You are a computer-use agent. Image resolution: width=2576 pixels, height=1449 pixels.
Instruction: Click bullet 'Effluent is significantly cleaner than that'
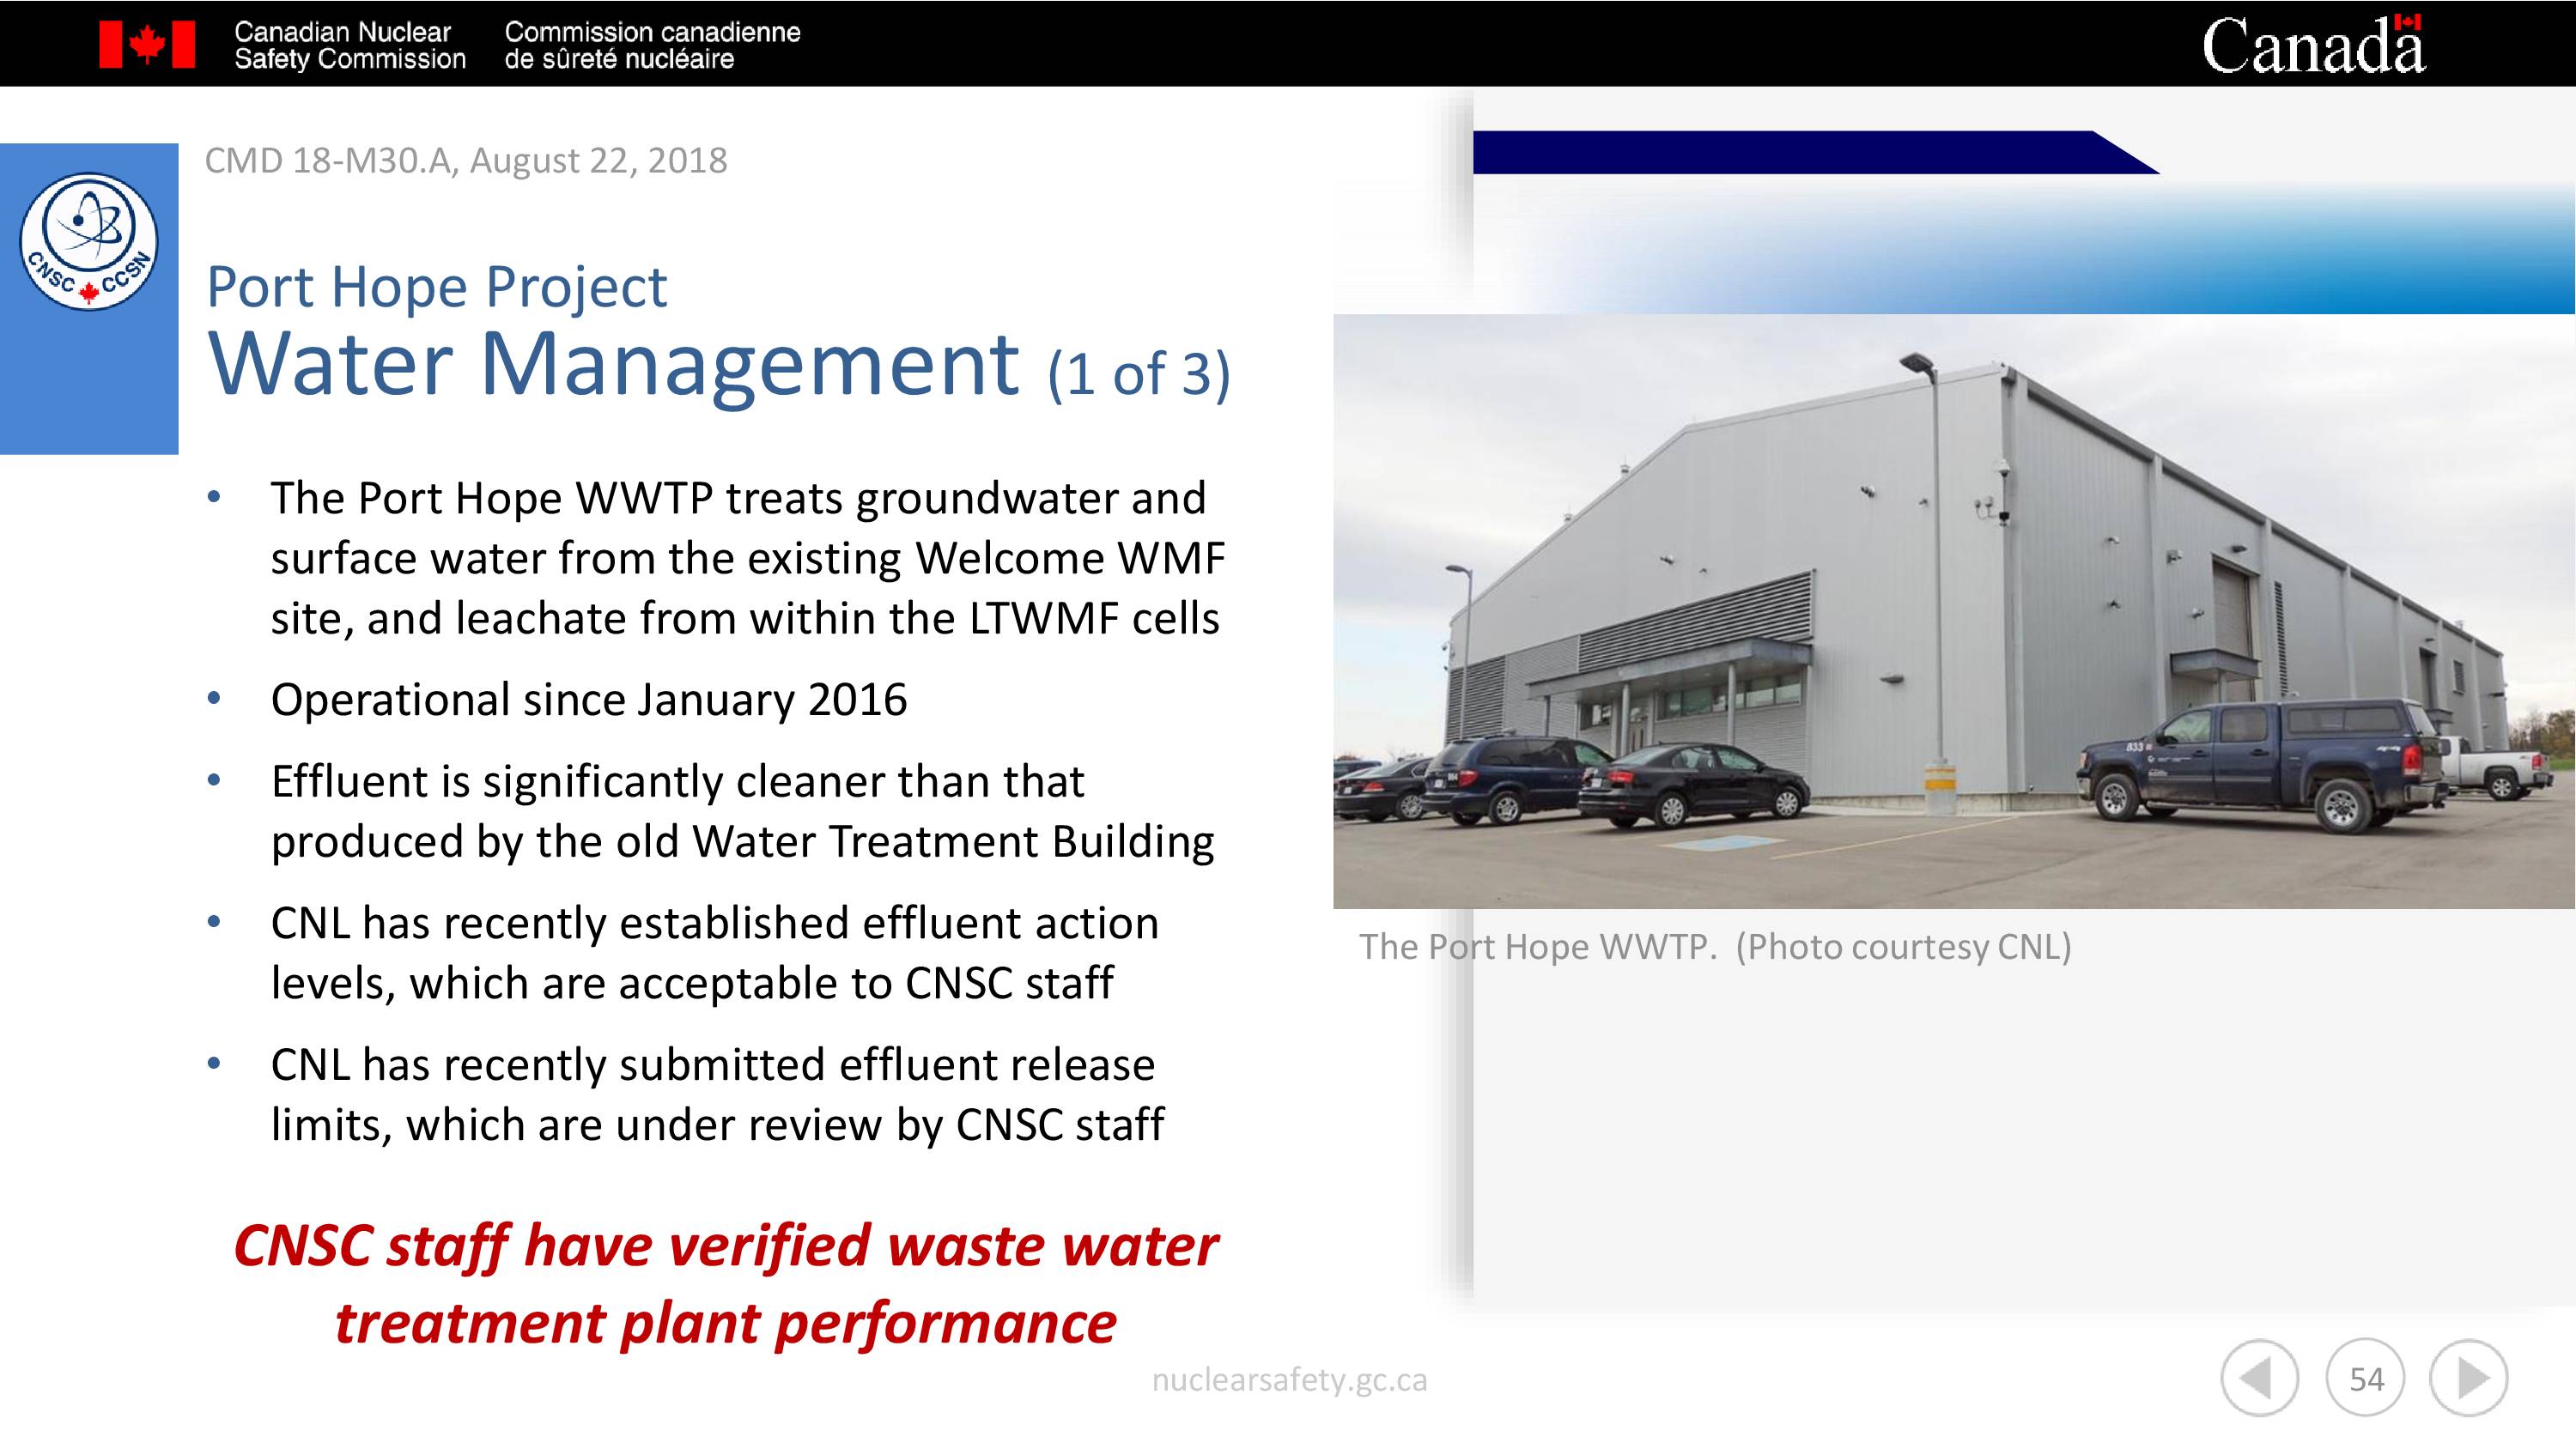coord(743,811)
